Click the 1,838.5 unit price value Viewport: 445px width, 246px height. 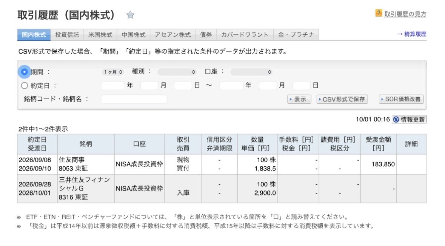click(265, 169)
